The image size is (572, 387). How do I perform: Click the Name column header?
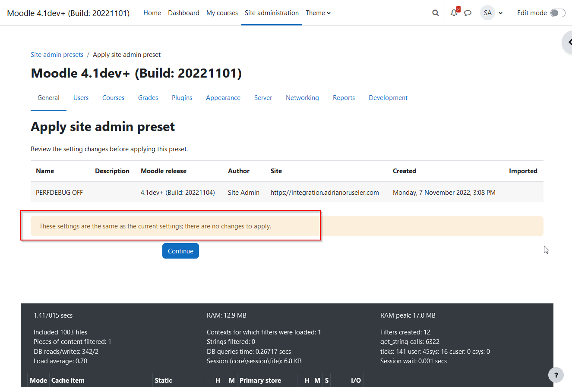click(45, 171)
